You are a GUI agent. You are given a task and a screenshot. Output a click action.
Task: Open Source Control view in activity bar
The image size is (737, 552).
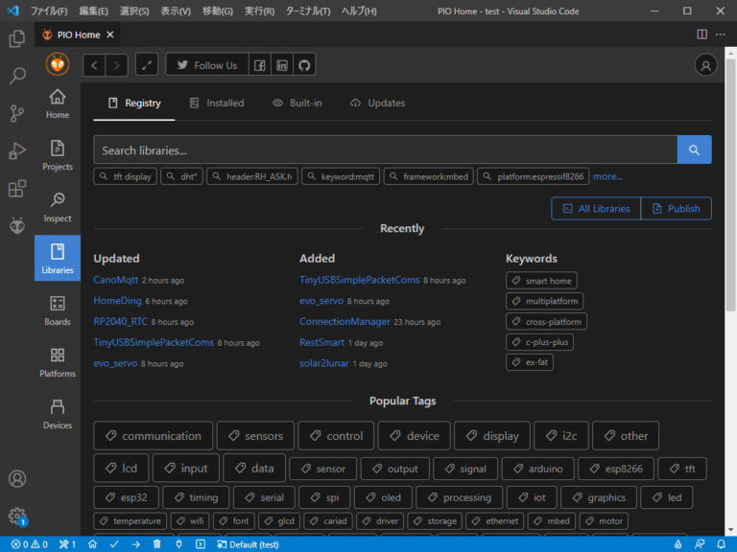(x=17, y=113)
